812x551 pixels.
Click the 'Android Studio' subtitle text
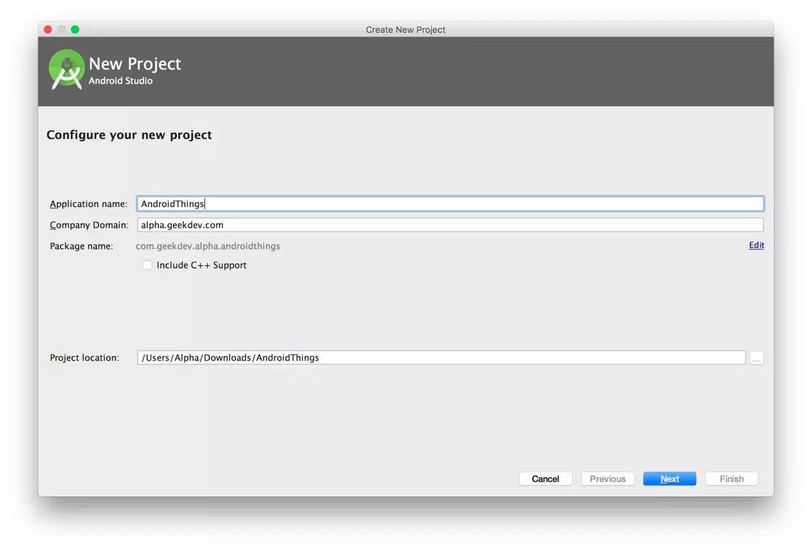[x=120, y=81]
